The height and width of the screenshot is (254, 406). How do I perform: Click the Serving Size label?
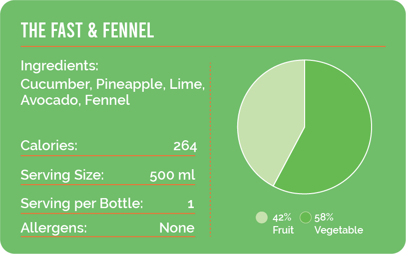[x=62, y=175]
